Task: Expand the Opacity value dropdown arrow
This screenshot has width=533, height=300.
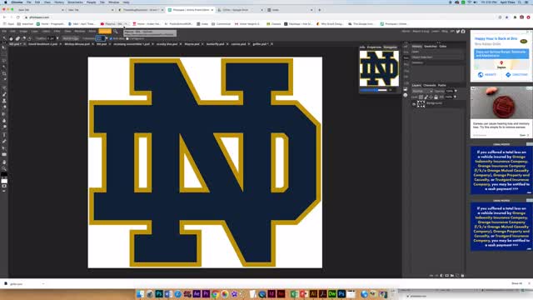Action: [x=456, y=91]
